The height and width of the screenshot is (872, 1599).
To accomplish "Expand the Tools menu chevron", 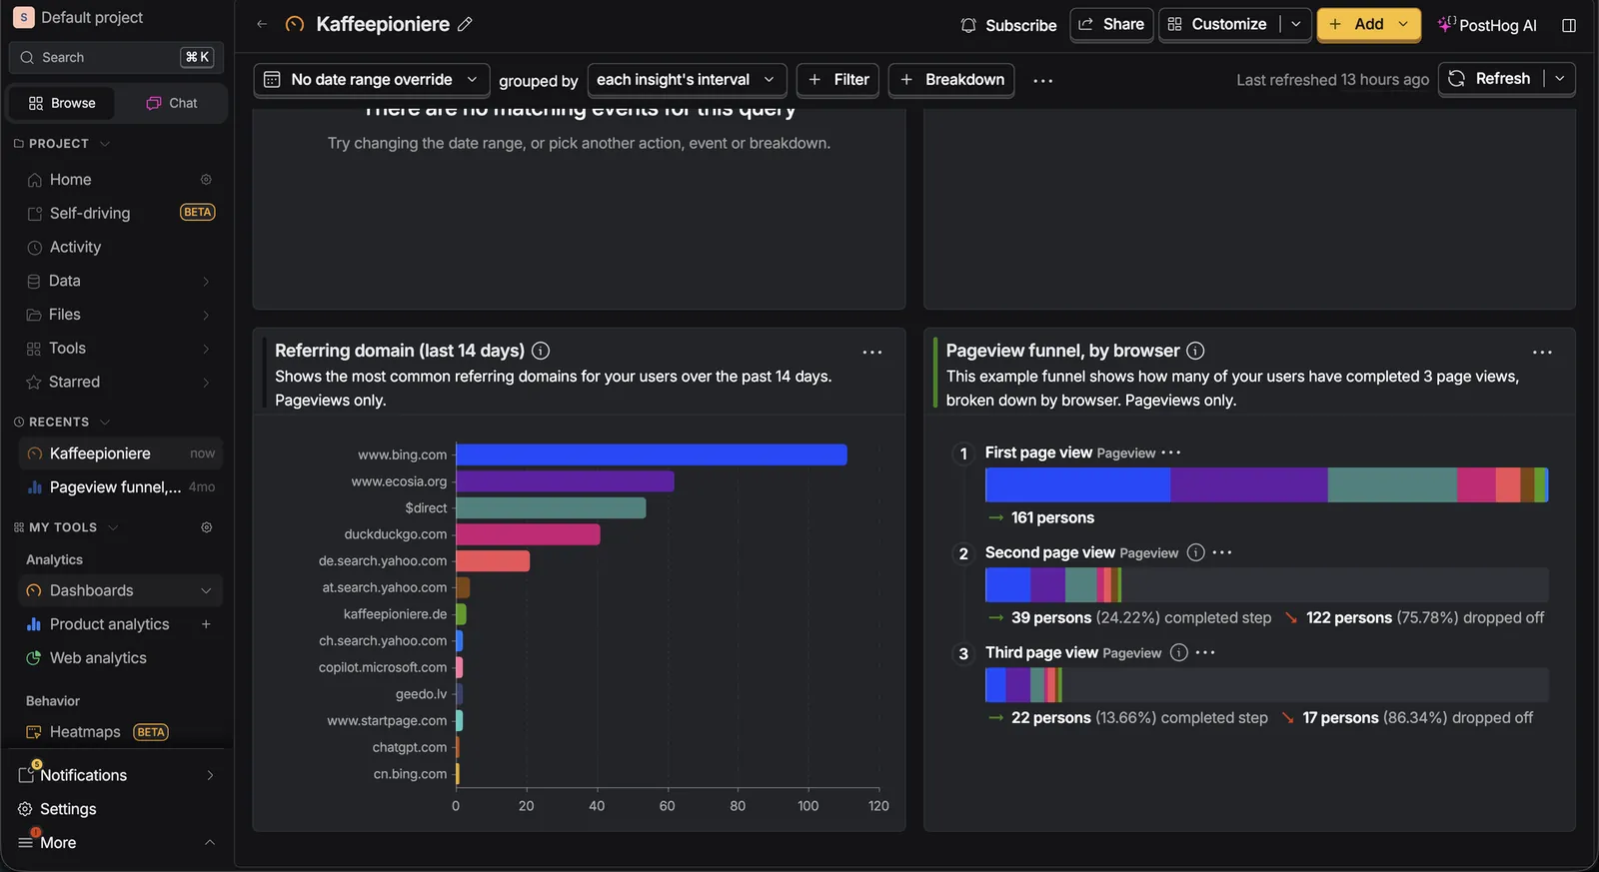I will (x=206, y=349).
